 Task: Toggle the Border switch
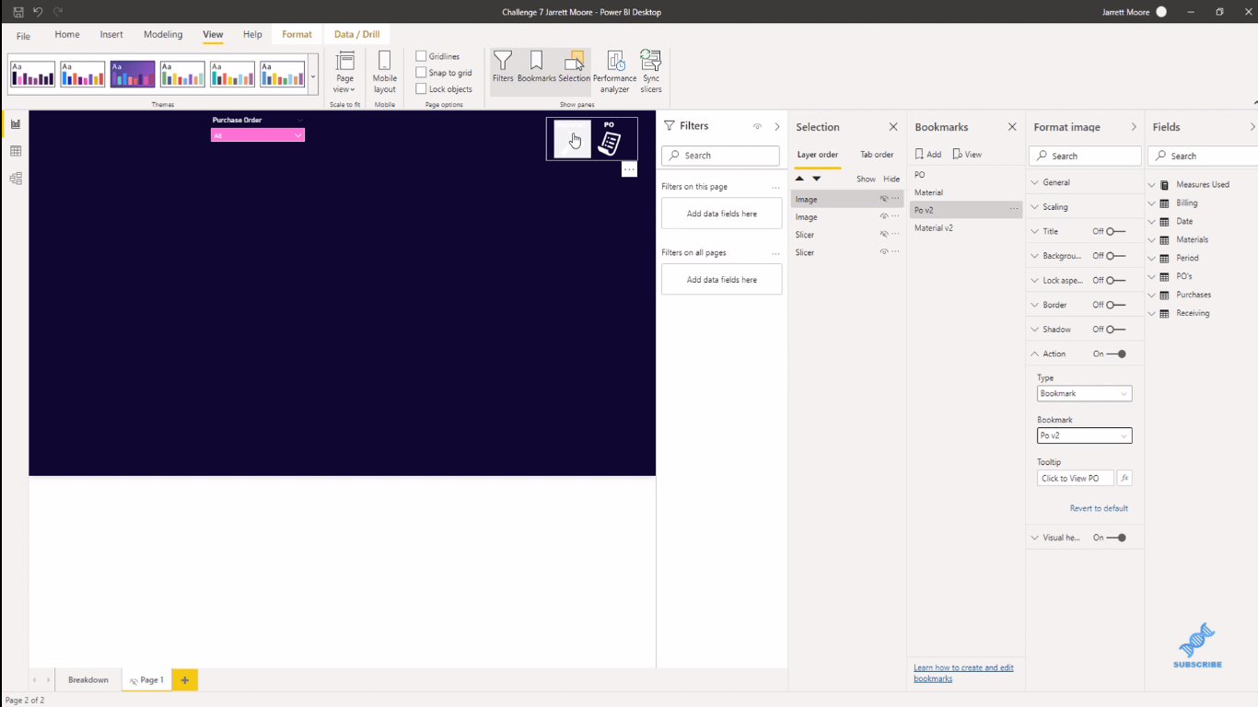(x=1116, y=305)
